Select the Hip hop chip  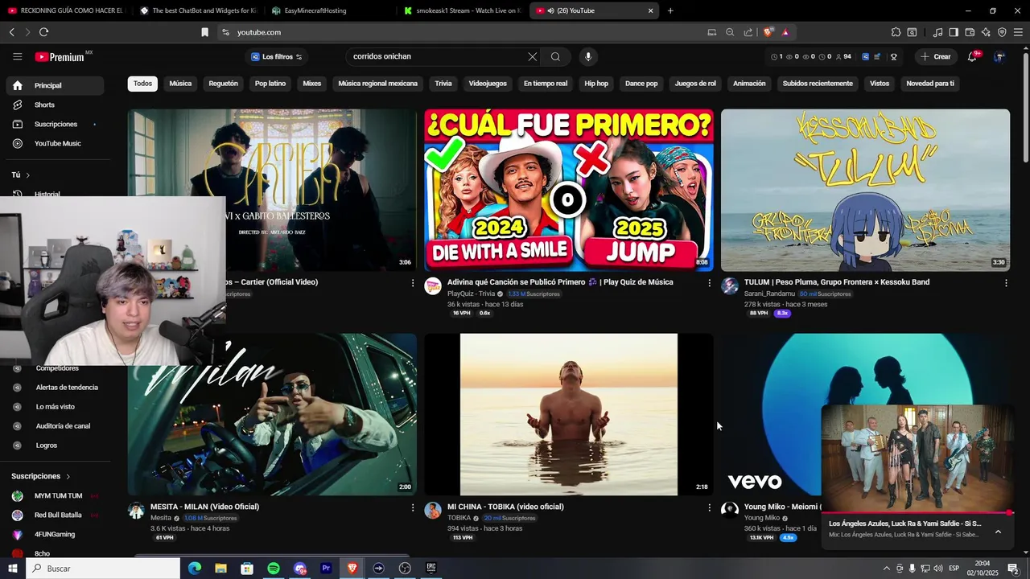coord(596,84)
